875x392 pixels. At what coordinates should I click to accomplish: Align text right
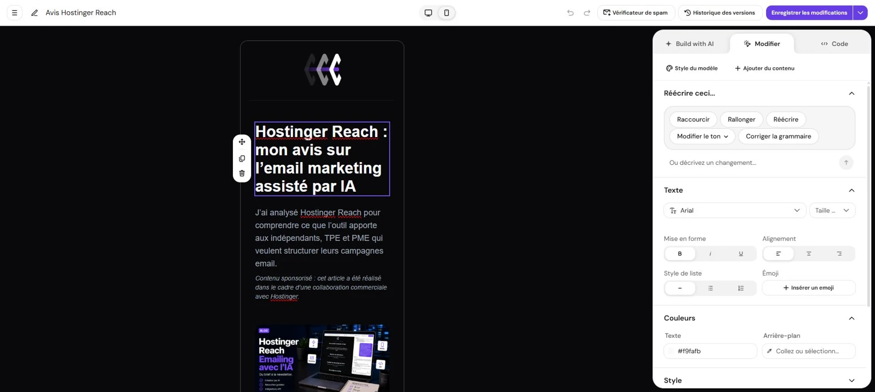pos(839,253)
